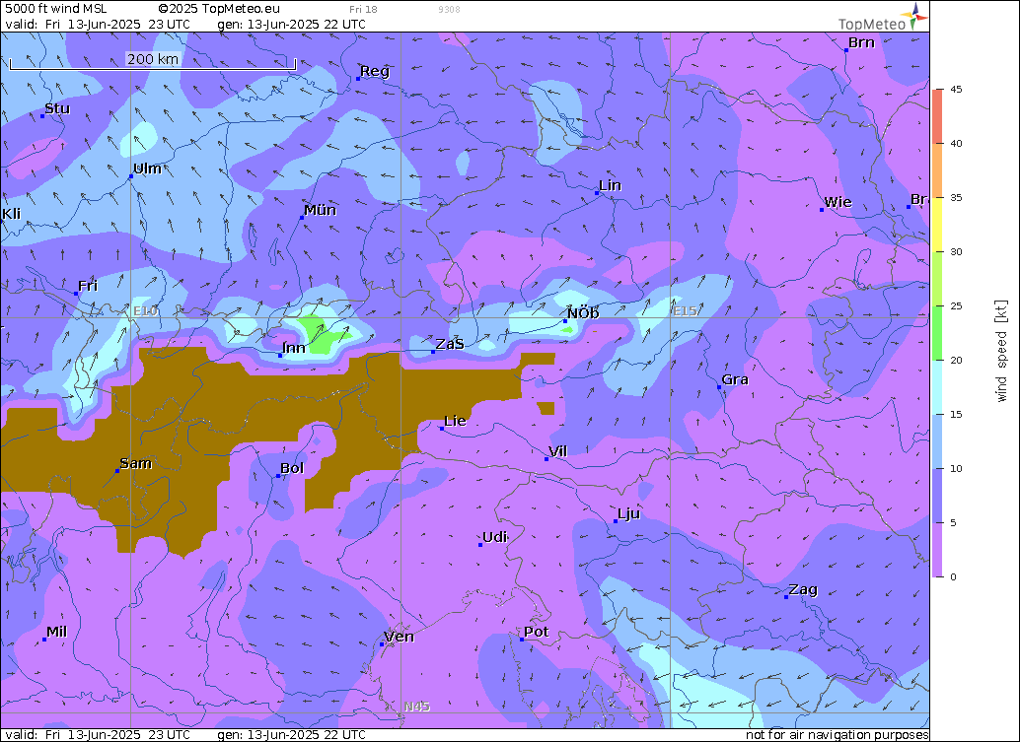Select the Pot city label
The height and width of the screenshot is (742, 1020).
pyautogui.click(x=537, y=632)
